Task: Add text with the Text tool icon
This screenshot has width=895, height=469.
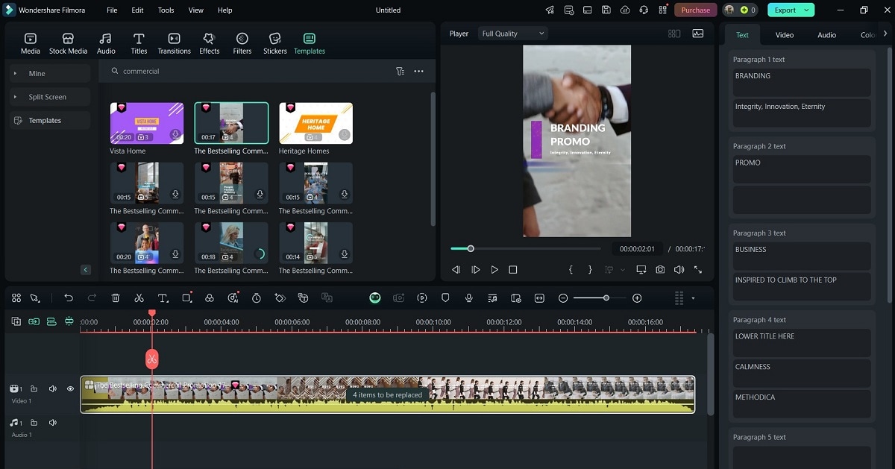Action: (163, 298)
